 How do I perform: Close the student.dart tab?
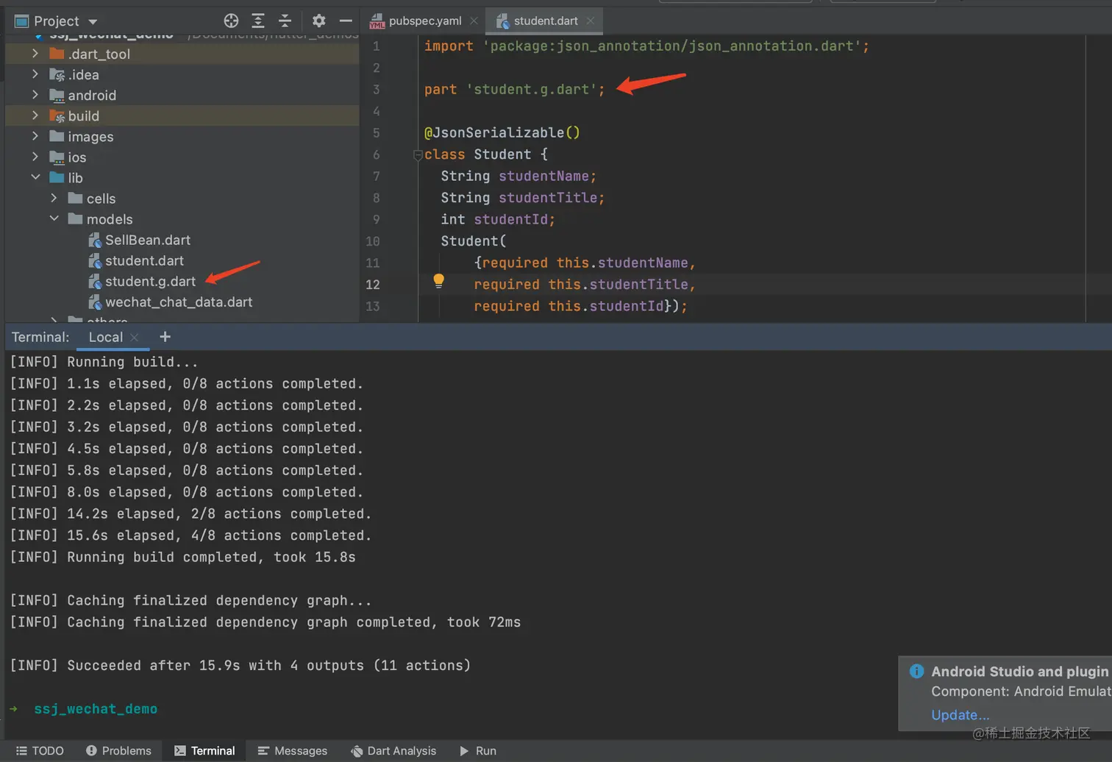tap(590, 21)
